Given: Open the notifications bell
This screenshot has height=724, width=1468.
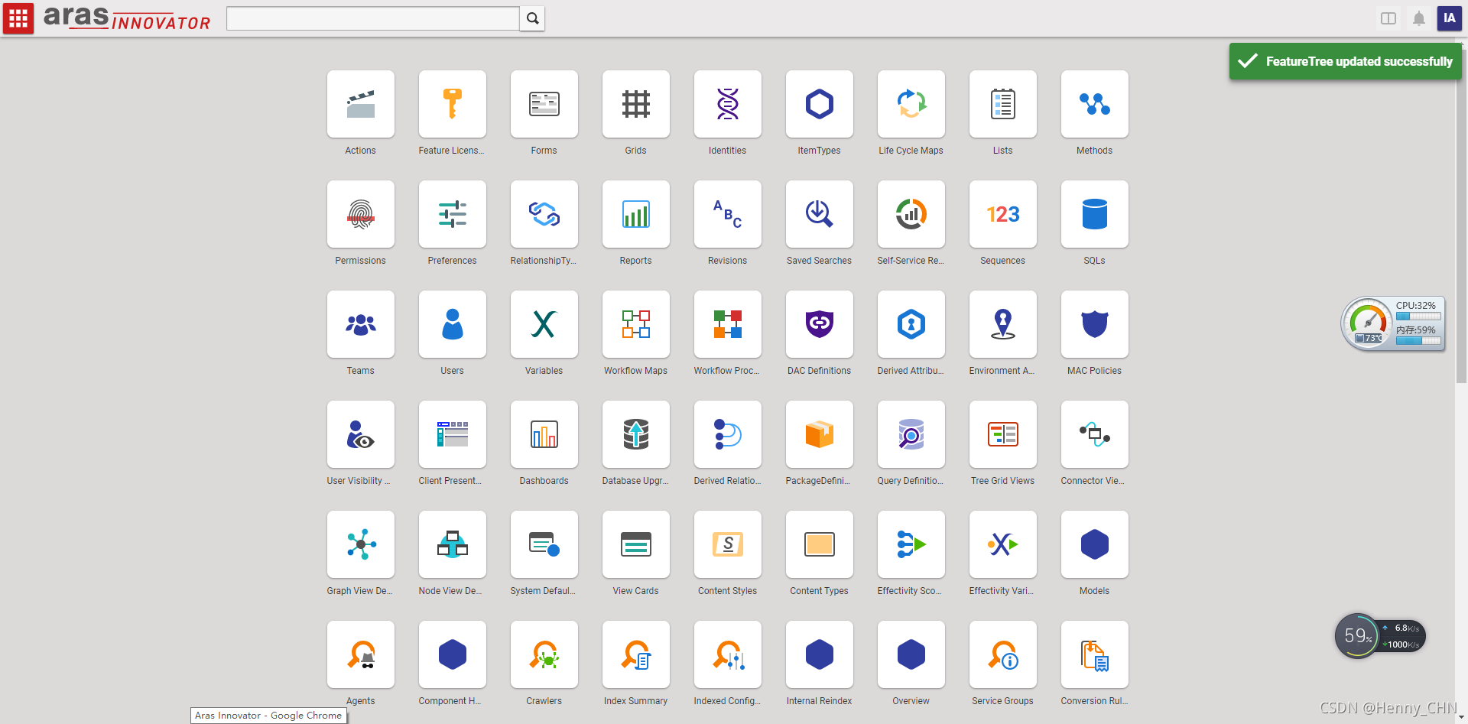Looking at the screenshot, I should pos(1419,18).
